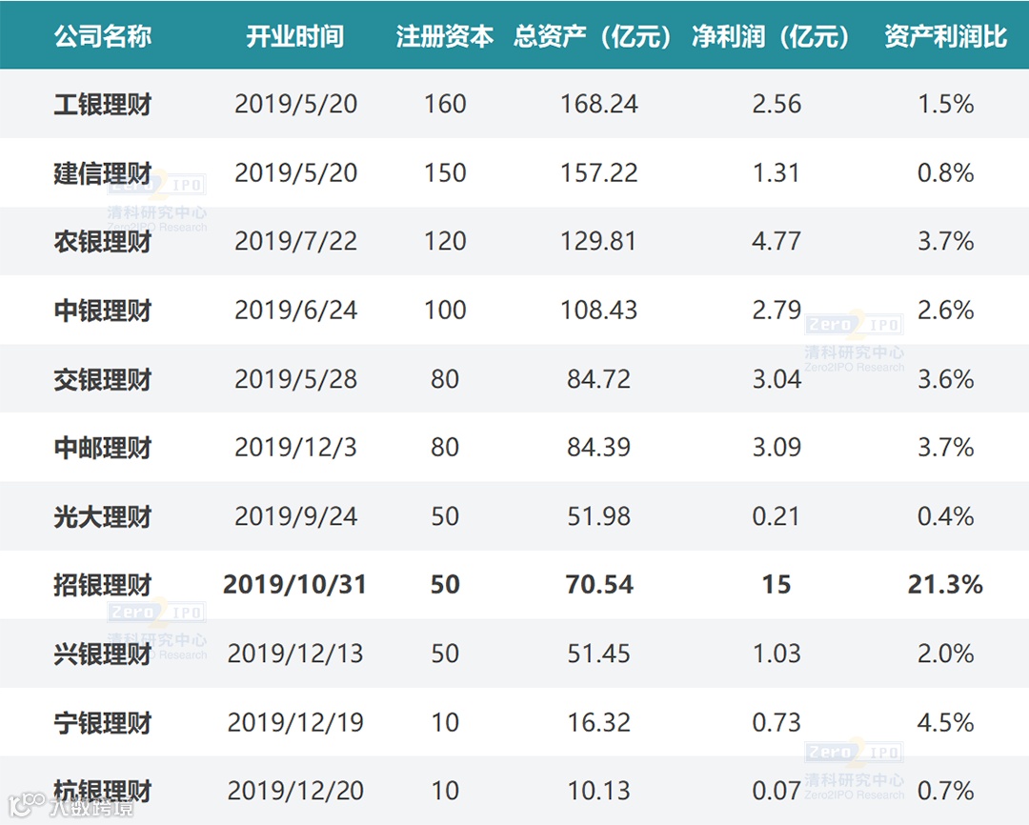Click the 2019/12/19 opening date
This screenshot has width=1029, height=825.
[295, 723]
